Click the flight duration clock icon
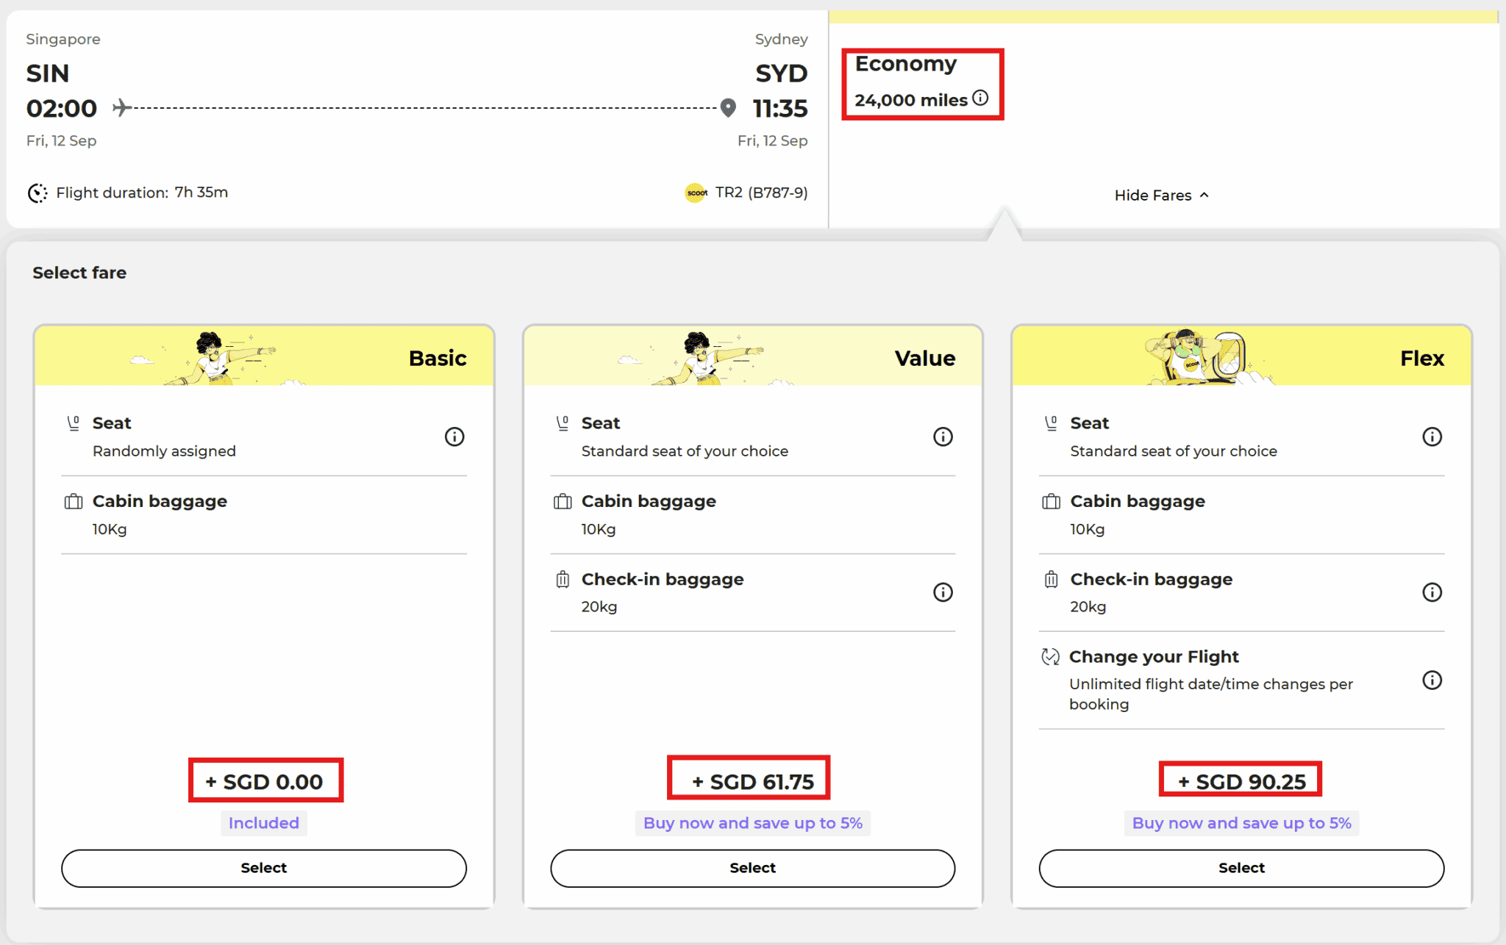The width and height of the screenshot is (1506, 945). pyautogui.click(x=37, y=193)
